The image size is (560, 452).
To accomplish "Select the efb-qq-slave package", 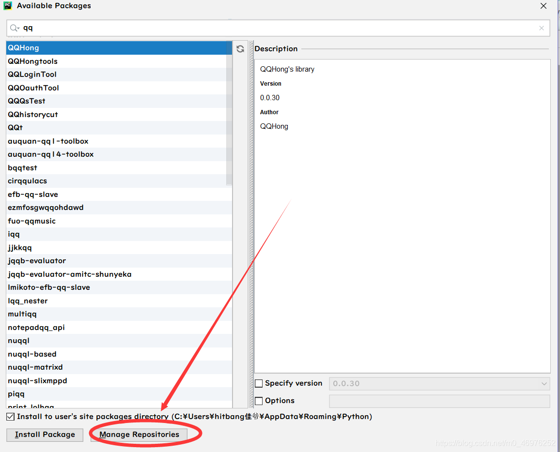I will click(119, 195).
